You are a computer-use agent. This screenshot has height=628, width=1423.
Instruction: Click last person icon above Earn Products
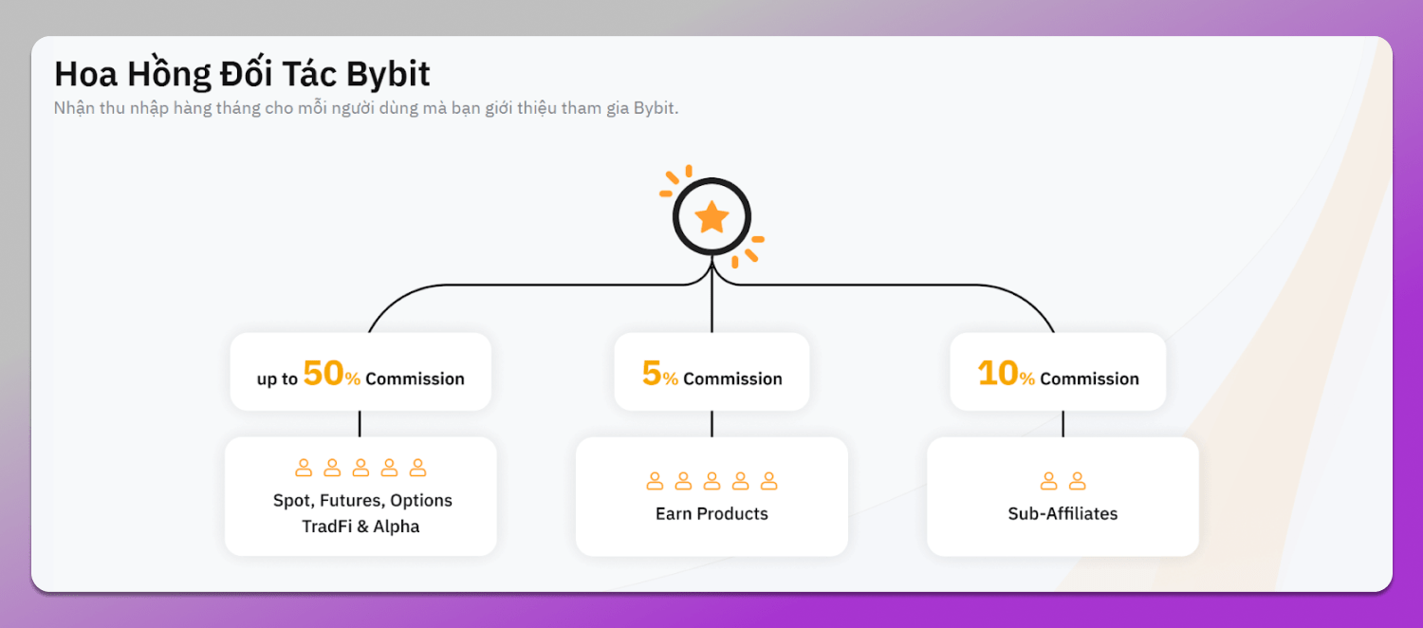pos(768,481)
